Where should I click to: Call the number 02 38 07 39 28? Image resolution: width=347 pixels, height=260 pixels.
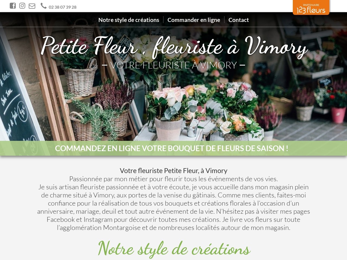[x=63, y=7]
